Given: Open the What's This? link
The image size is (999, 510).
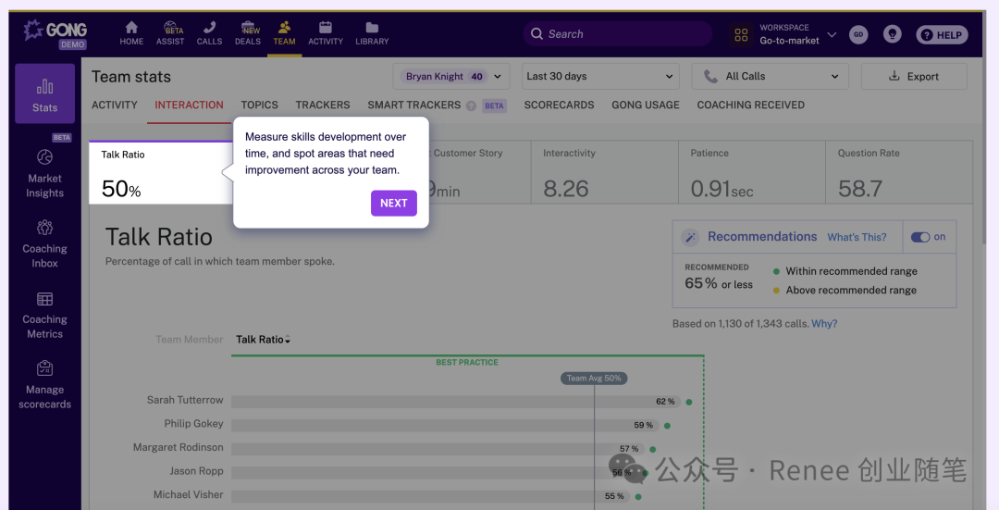Looking at the screenshot, I should click(x=857, y=237).
